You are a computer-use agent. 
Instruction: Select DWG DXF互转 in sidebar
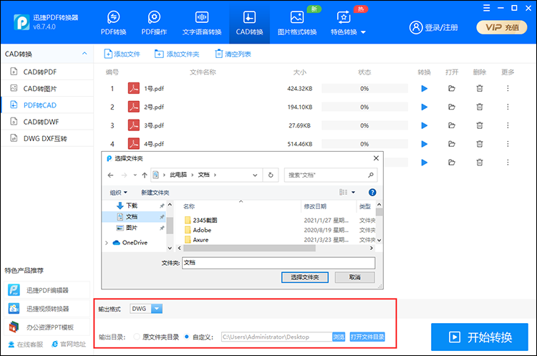(x=47, y=138)
